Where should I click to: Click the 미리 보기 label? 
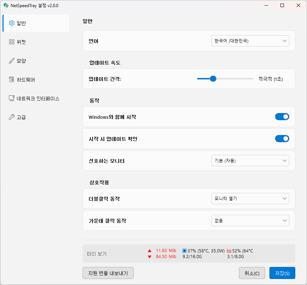tap(97, 254)
